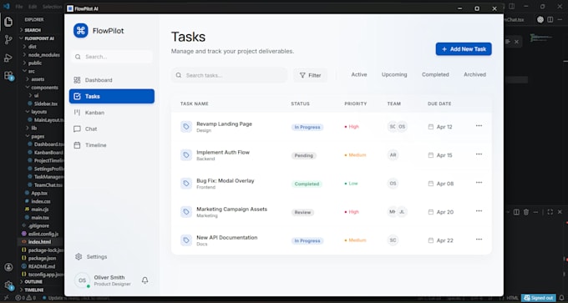Open the tasks Filter button

click(x=310, y=75)
